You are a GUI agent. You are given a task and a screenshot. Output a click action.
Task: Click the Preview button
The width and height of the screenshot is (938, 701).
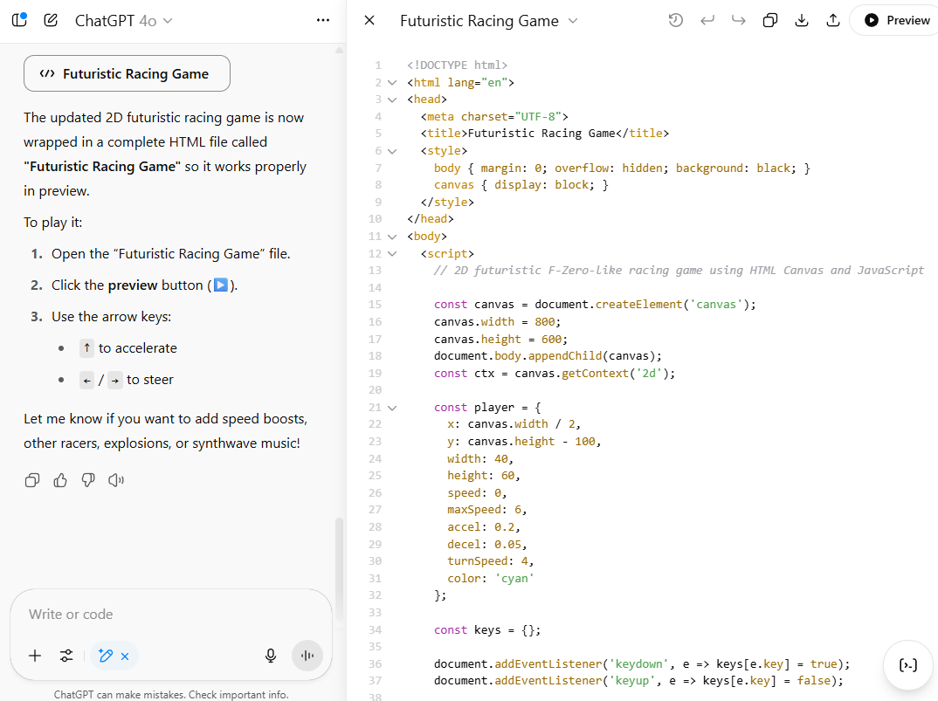point(895,20)
